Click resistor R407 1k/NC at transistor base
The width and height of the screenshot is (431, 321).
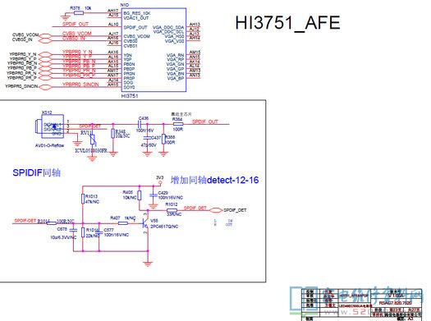click(123, 222)
